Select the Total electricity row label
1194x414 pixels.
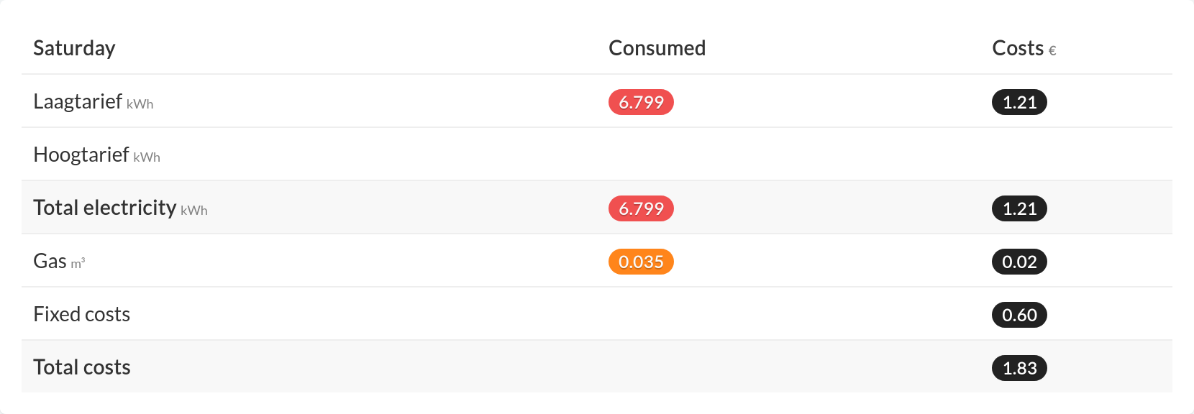click(105, 208)
